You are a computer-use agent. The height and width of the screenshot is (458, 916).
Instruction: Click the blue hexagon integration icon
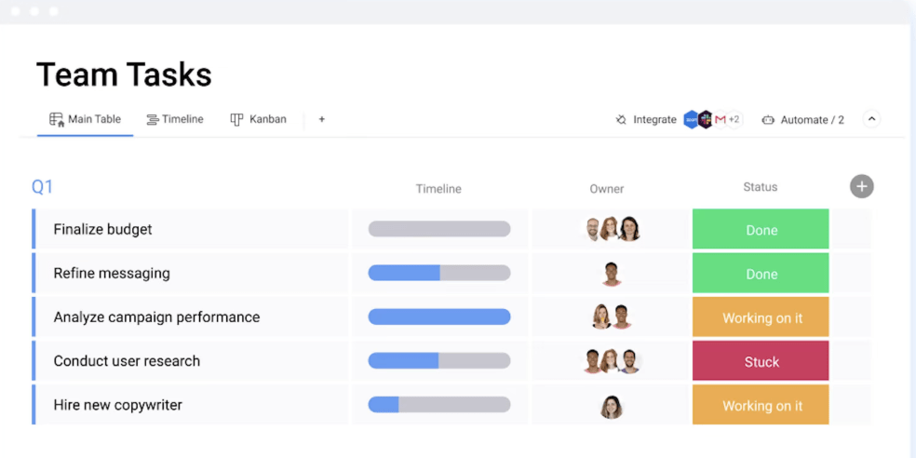coord(691,120)
